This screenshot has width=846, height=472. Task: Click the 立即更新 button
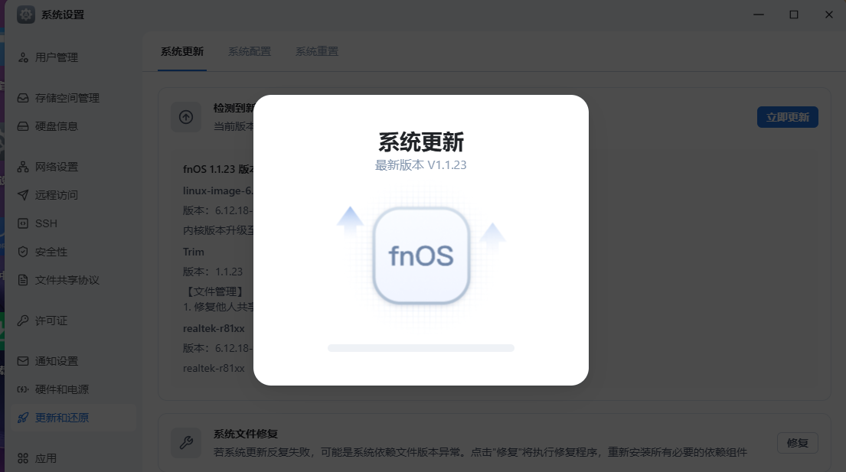[787, 117]
